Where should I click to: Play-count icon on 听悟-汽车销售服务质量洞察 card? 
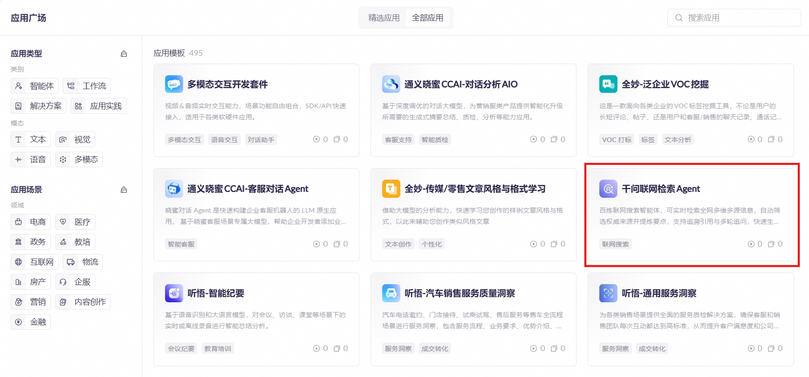pos(533,348)
